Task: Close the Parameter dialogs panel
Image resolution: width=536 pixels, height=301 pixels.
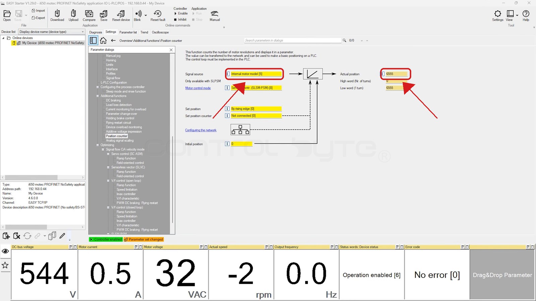Action: coord(171,49)
